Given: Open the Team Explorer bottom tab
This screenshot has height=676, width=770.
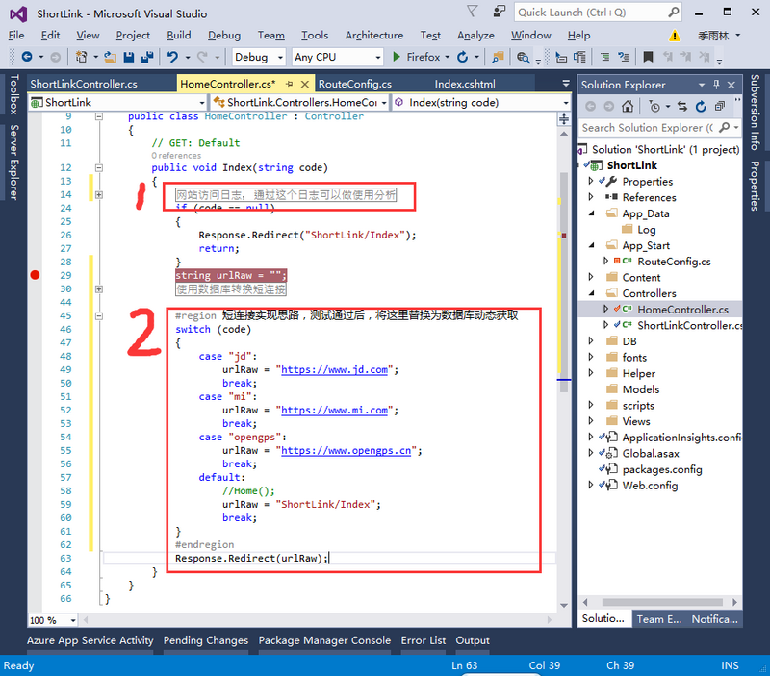Looking at the screenshot, I should pyautogui.click(x=659, y=619).
